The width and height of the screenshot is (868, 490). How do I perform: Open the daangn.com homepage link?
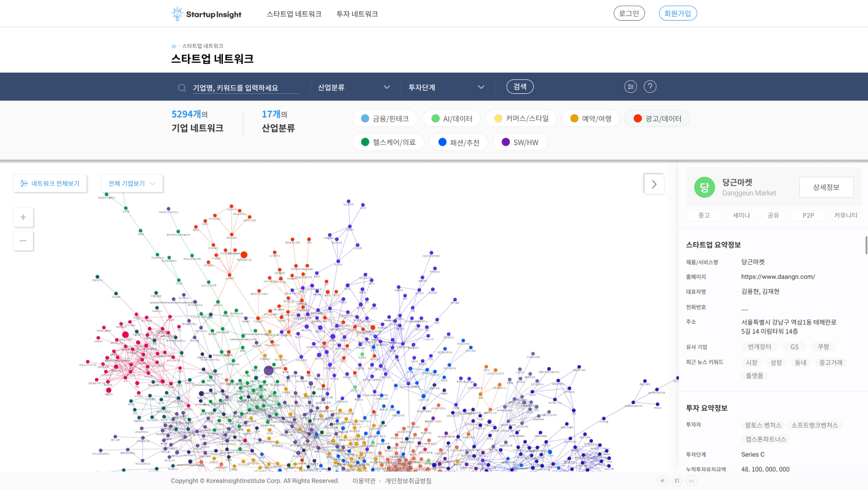(778, 277)
